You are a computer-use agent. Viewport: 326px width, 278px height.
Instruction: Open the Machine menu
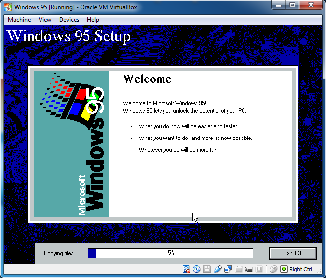tap(19, 20)
